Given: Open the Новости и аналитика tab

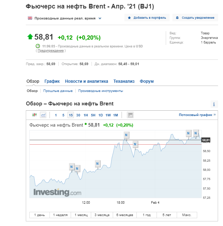Looking at the screenshot, I should (x=87, y=81).
